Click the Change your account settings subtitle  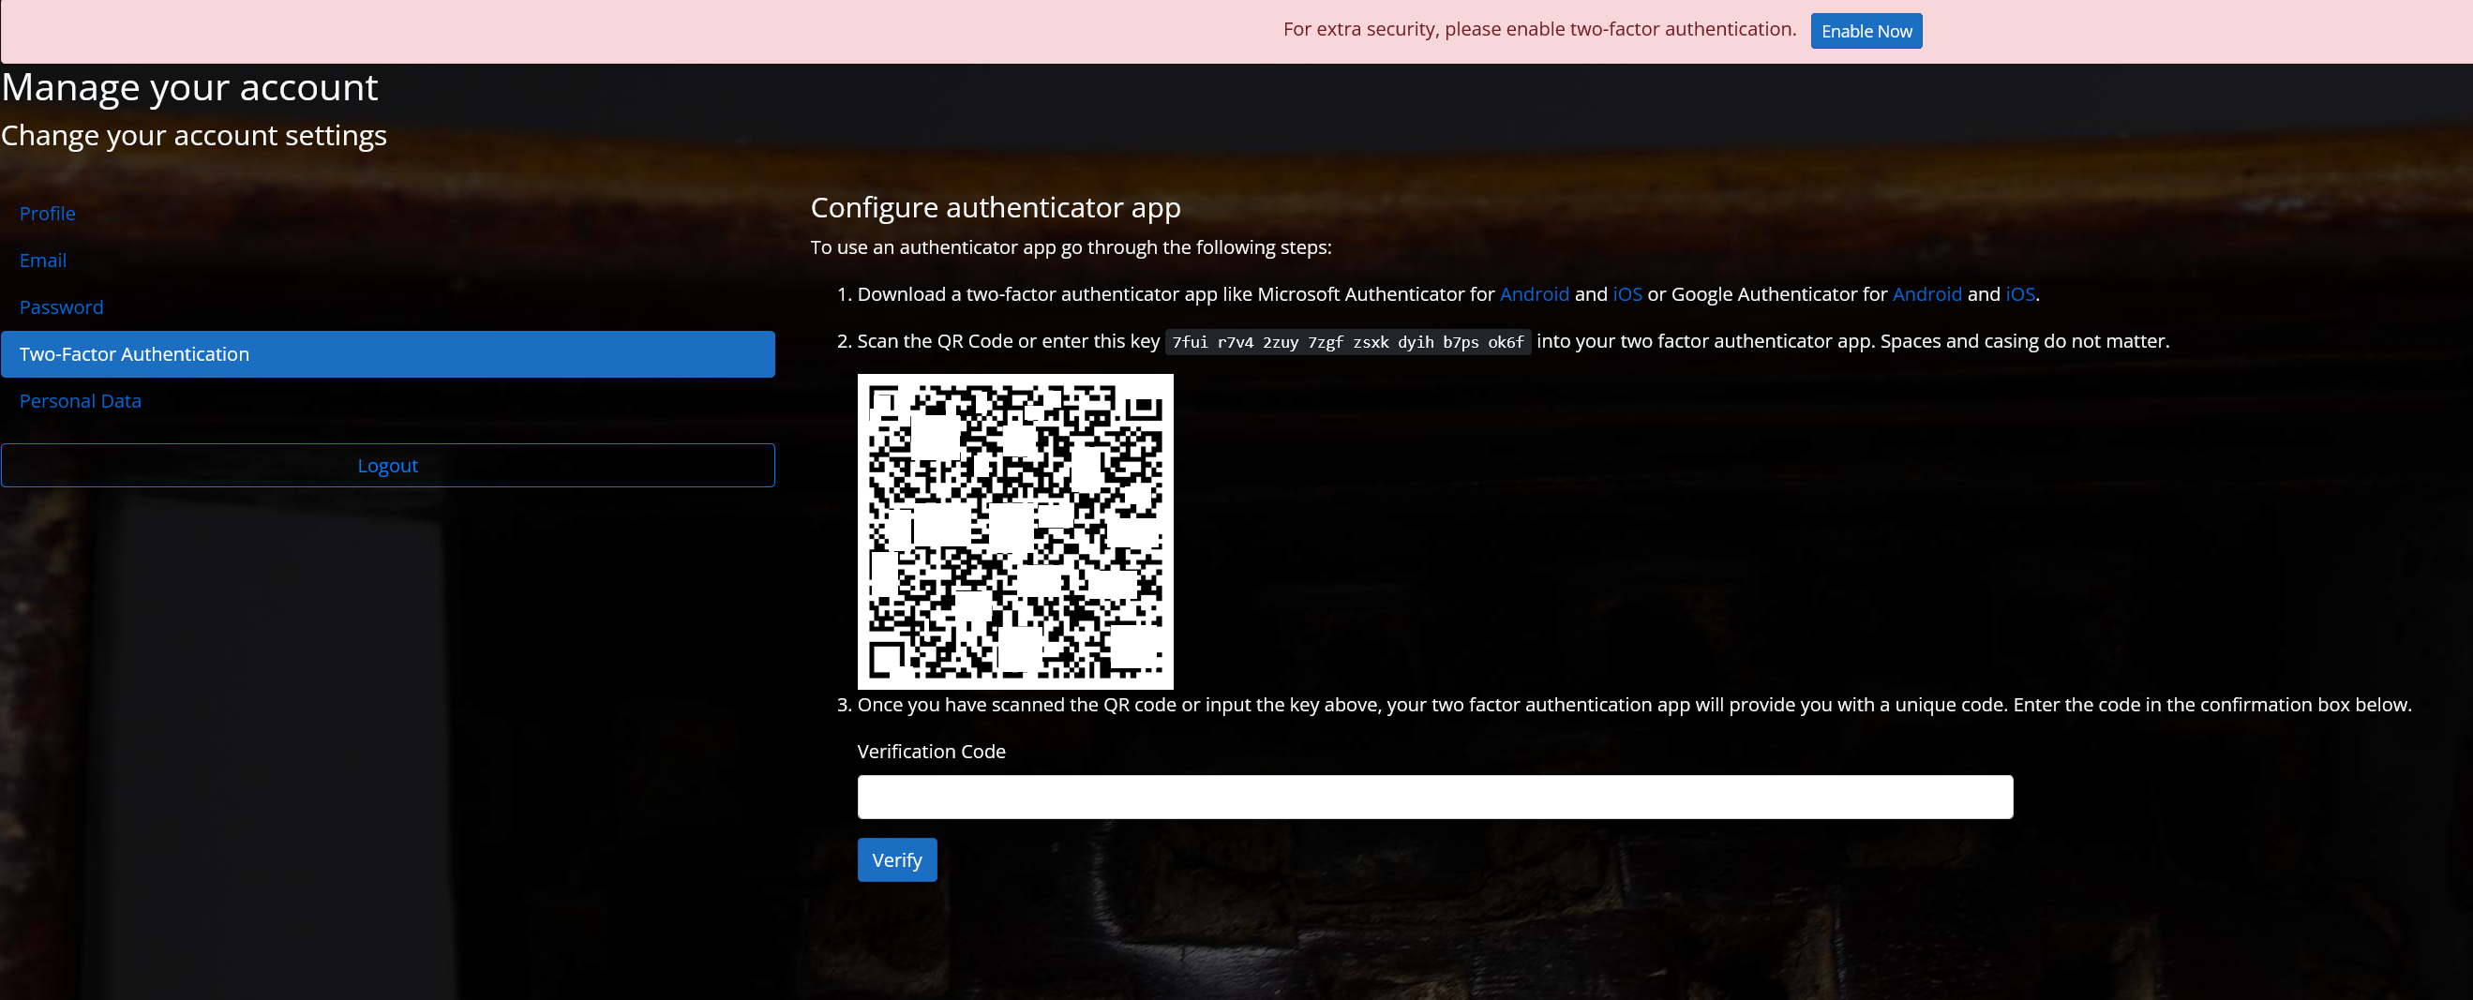(194, 135)
